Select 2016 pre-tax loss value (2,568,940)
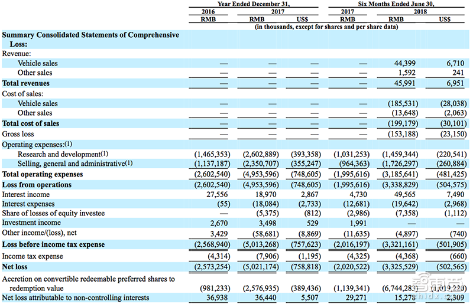The image size is (473, 307). (212, 244)
